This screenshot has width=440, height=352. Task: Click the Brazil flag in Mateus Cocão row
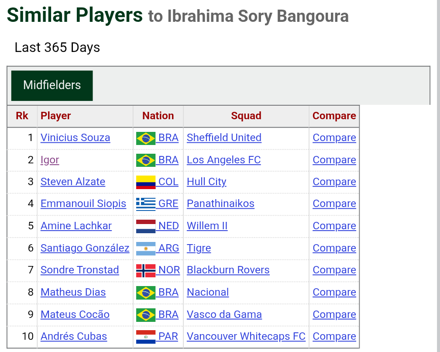(x=146, y=315)
